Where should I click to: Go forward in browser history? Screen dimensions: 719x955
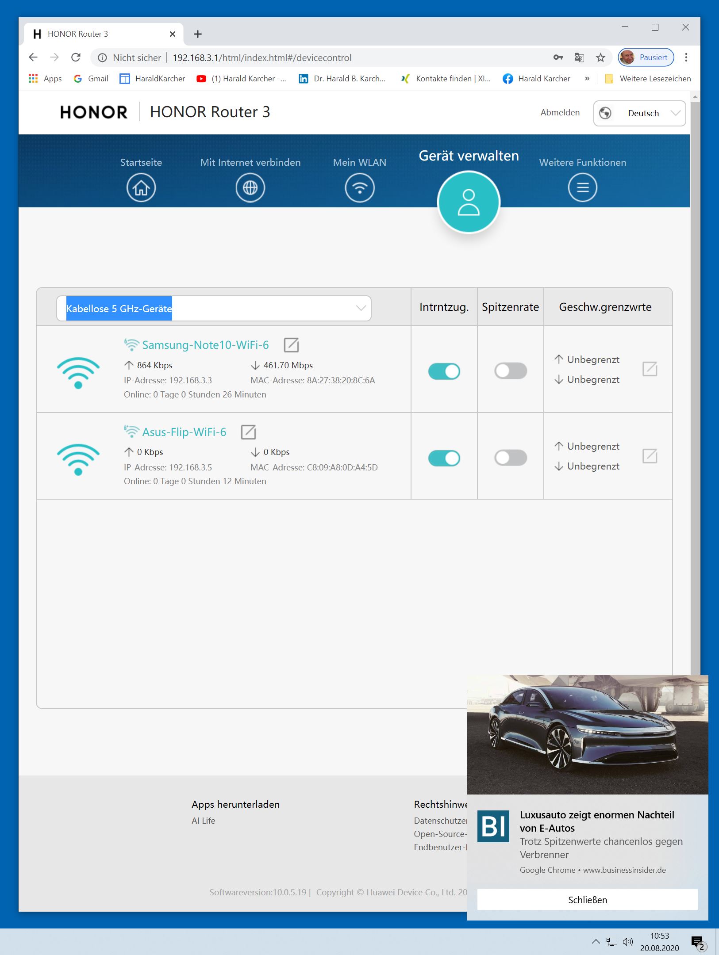54,57
